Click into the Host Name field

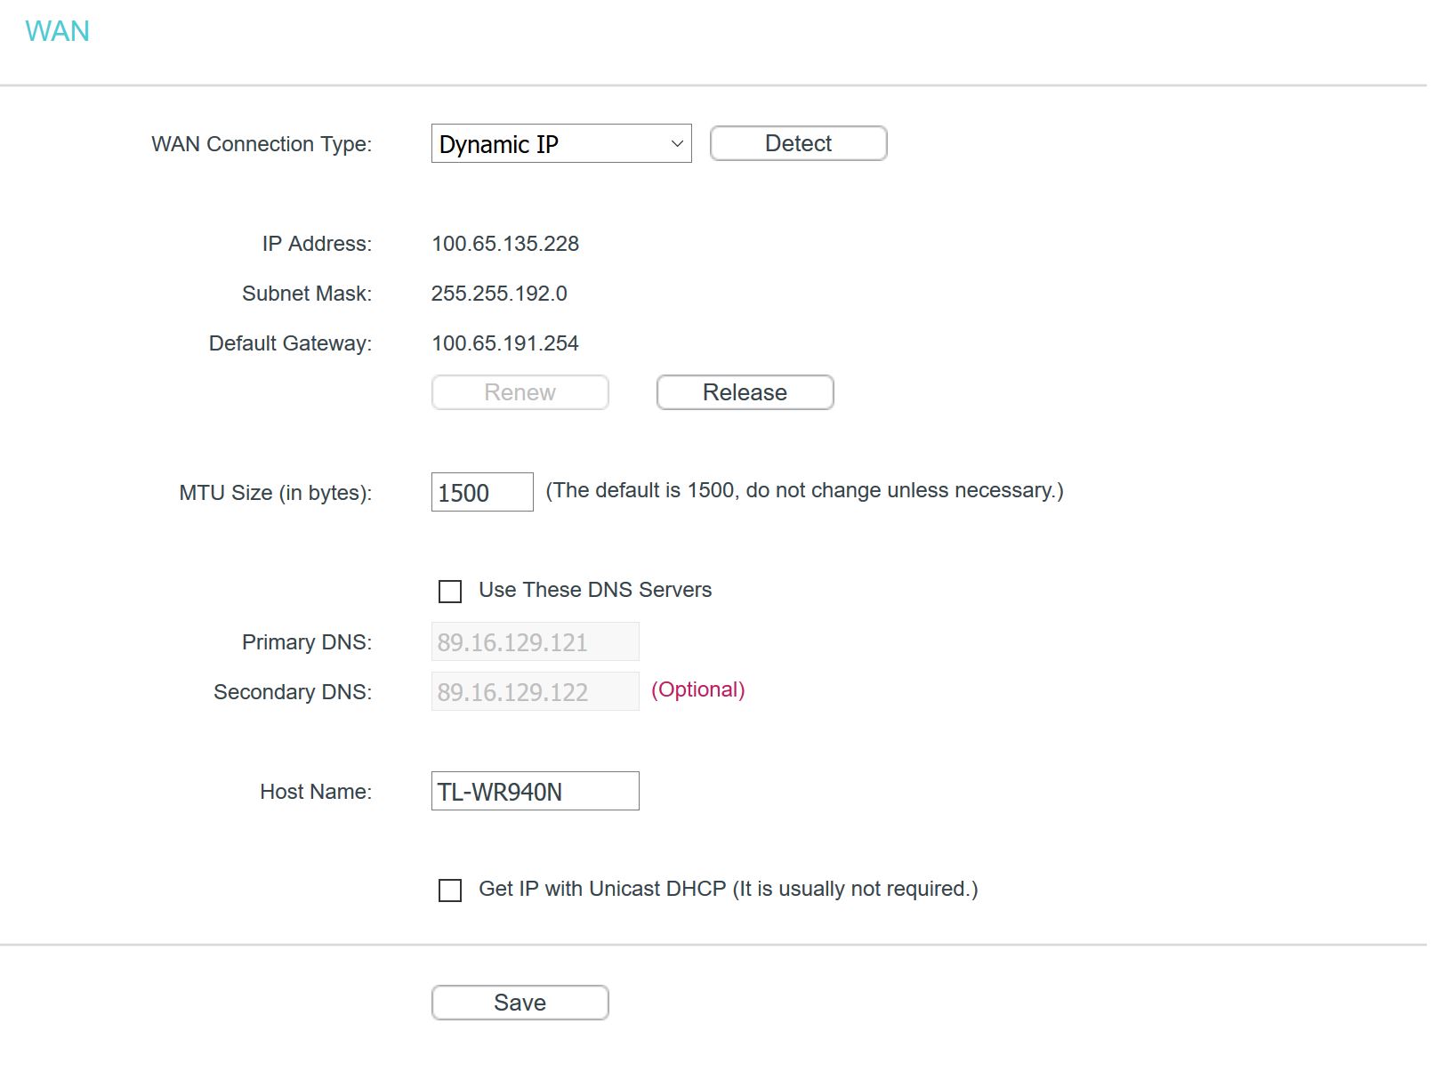tap(535, 792)
